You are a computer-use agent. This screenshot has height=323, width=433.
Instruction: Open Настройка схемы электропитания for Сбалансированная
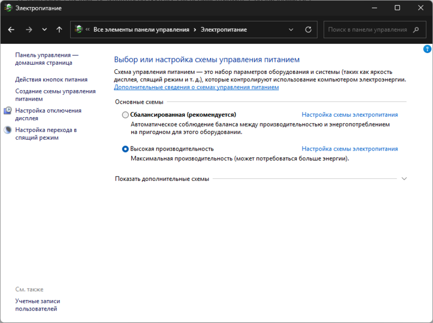[350, 115]
